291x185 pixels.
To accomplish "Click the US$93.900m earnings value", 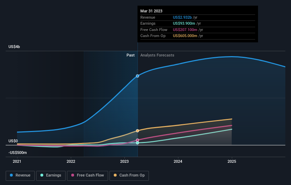I will pos(184,23).
